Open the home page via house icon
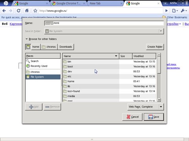 tap(27, 11)
